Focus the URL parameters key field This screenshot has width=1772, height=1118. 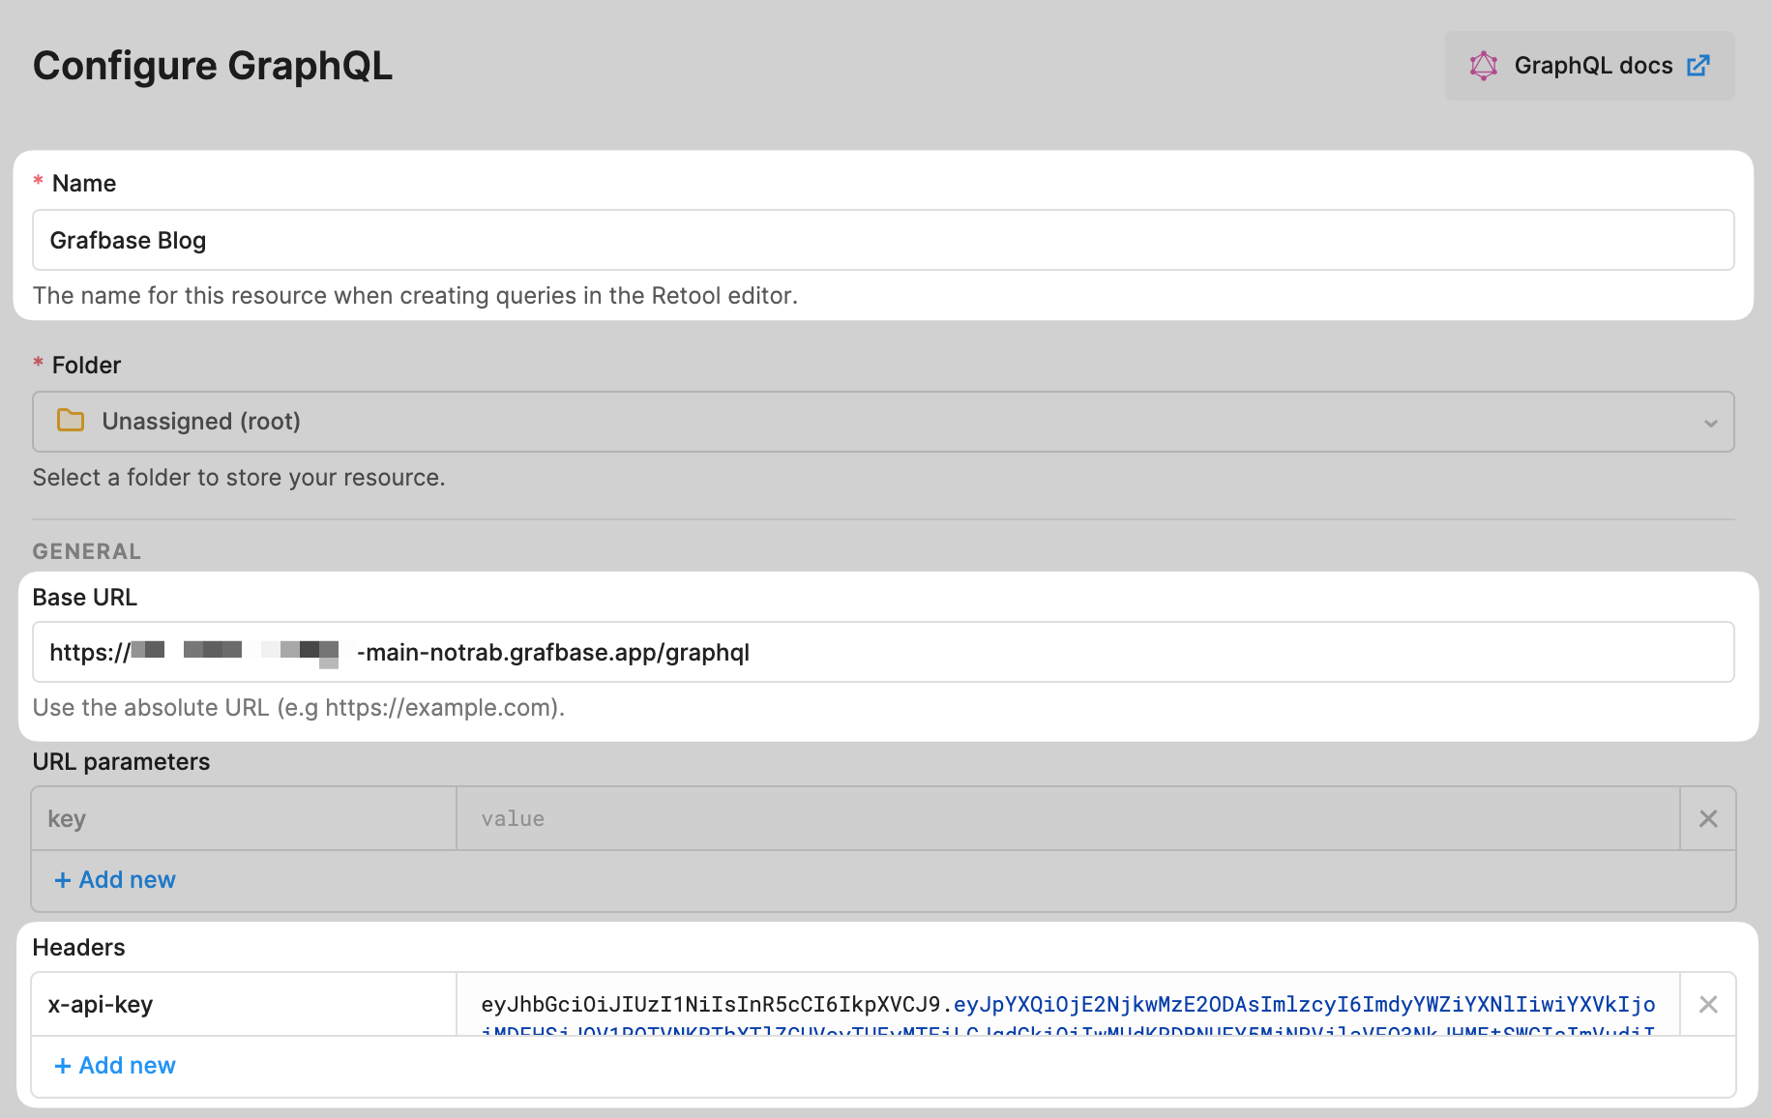[x=244, y=819]
